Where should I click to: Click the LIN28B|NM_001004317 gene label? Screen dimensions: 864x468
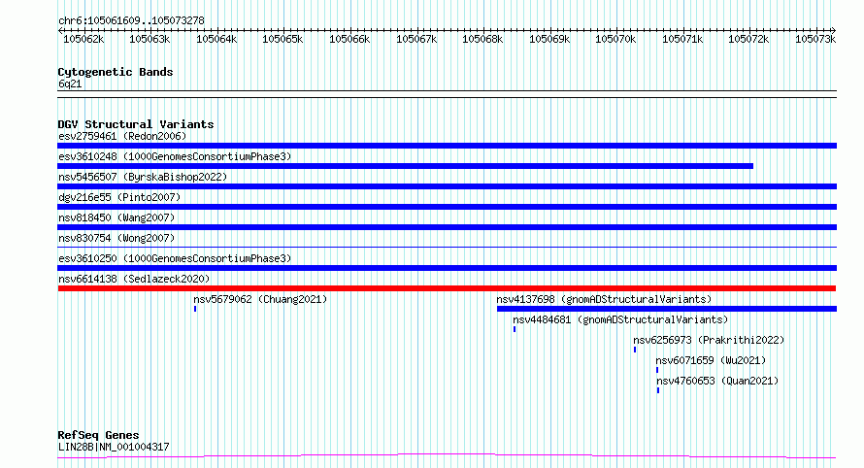(114, 447)
